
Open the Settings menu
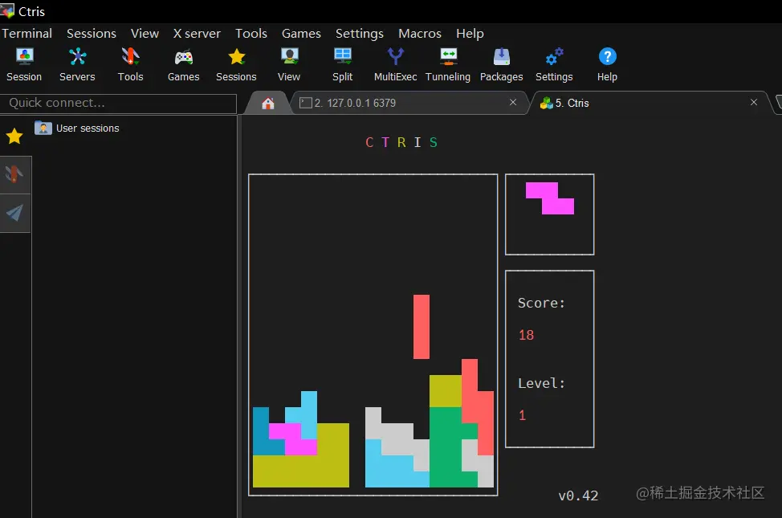pos(360,34)
